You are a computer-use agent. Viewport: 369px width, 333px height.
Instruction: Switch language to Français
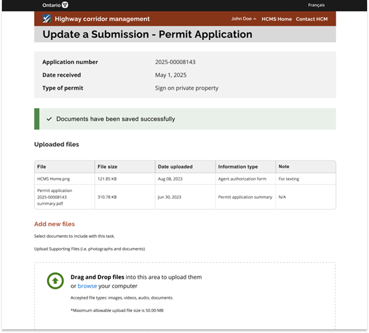tap(316, 5)
